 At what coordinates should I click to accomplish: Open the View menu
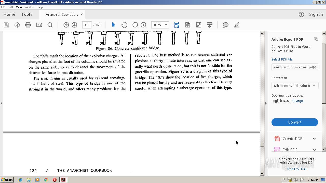pos(19,7)
